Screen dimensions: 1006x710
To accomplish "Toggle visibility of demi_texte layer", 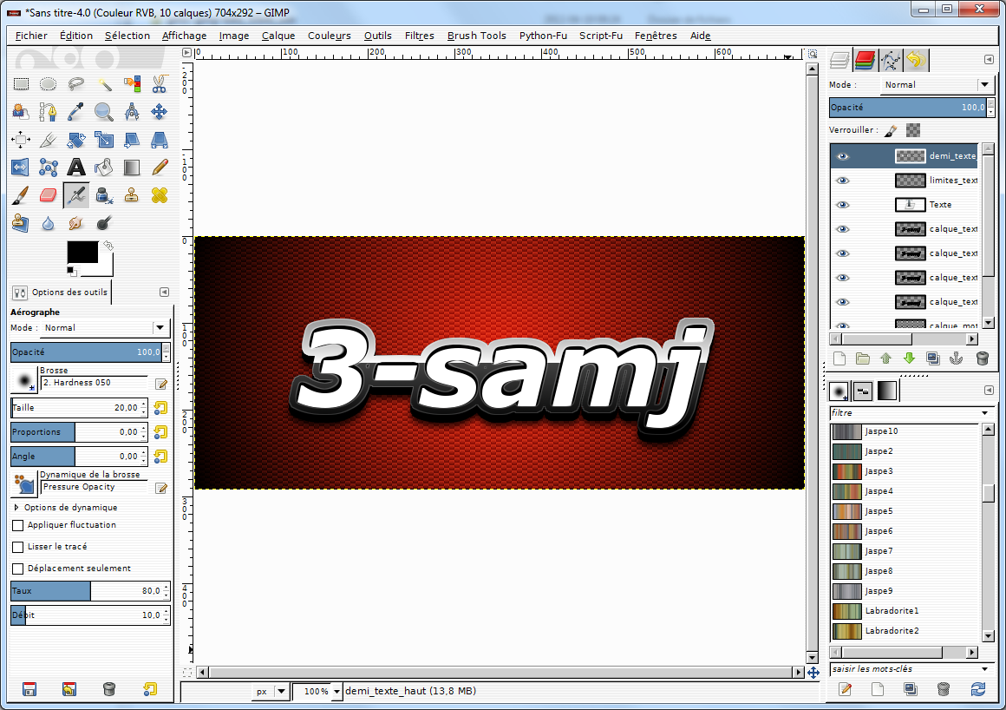I will click(x=842, y=156).
